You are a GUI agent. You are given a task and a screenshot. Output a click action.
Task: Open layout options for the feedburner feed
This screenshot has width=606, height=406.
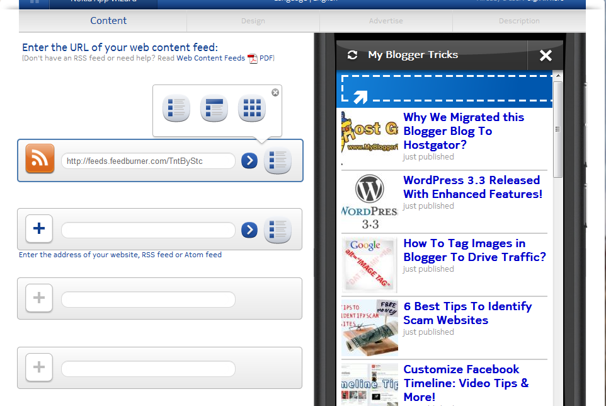[x=278, y=161]
